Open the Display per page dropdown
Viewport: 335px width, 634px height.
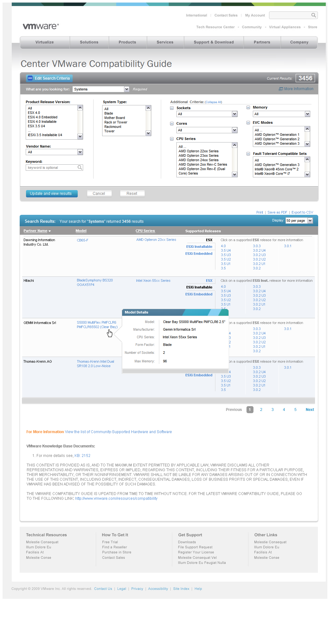(310, 221)
